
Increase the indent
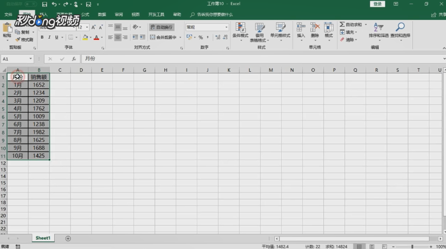point(143,37)
